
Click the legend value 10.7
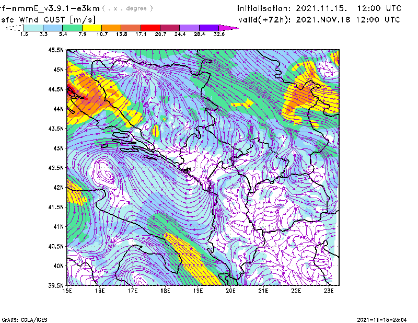tap(102, 34)
